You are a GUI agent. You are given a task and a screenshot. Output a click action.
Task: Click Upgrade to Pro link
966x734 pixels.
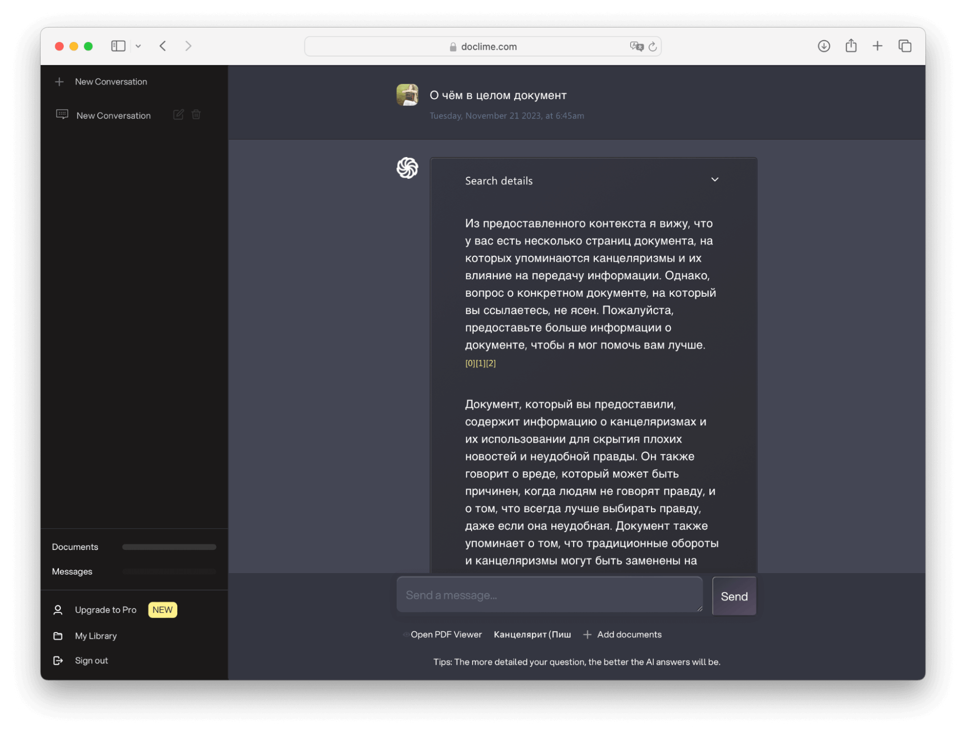pos(105,610)
